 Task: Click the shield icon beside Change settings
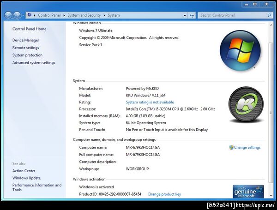[x=231, y=148]
